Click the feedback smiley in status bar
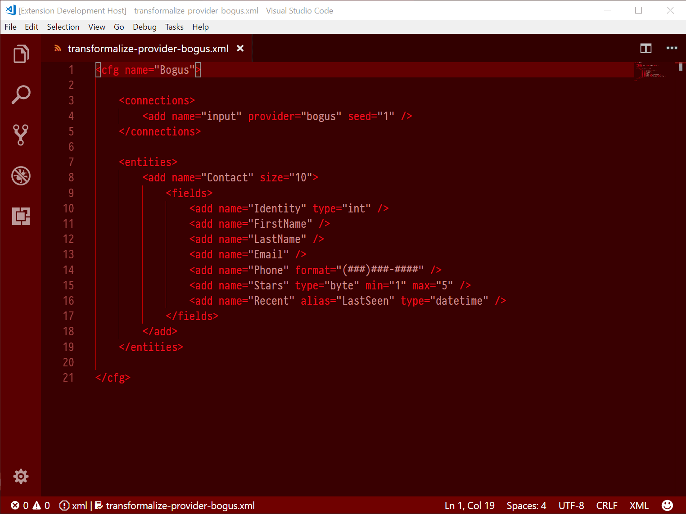Image resolution: width=686 pixels, height=514 pixels. (x=668, y=505)
